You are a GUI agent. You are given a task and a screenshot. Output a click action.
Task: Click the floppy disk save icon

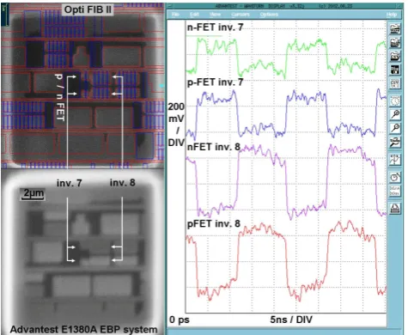pos(395,70)
